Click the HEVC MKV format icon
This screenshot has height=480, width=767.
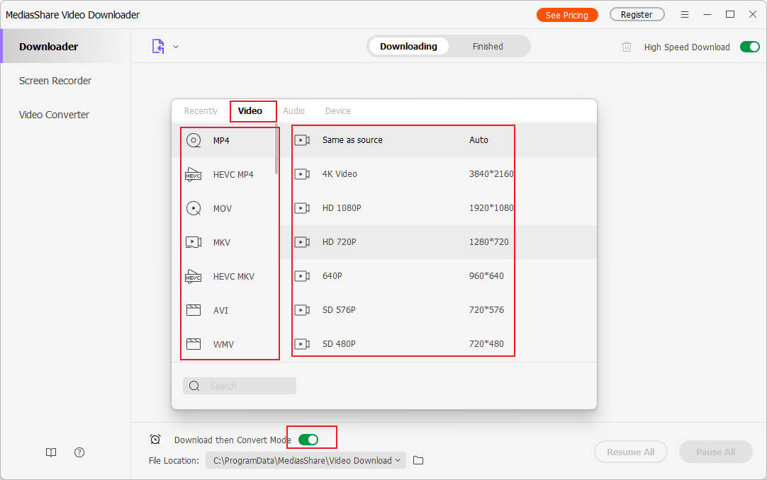tap(194, 276)
